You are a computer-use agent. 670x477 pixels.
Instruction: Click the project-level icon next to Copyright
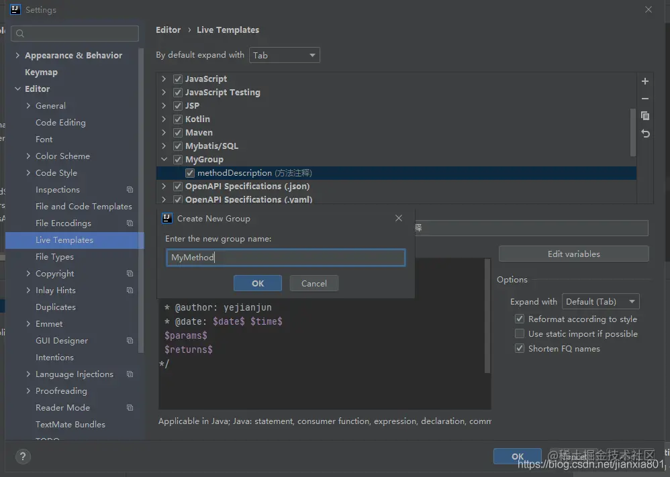tap(130, 274)
